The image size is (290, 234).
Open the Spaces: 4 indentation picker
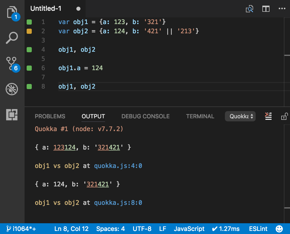pyautogui.click(x=110, y=228)
